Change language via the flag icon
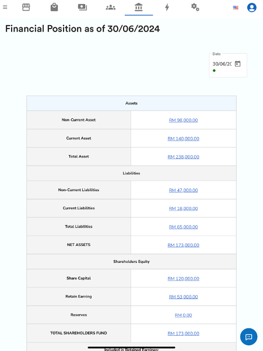This screenshot has width=263, height=351. [236, 8]
